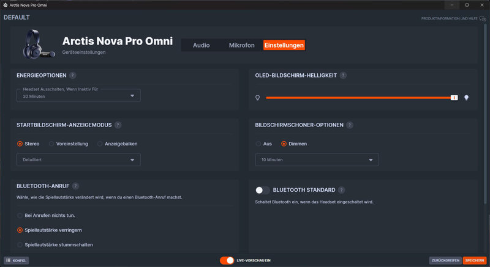The width and height of the screenshot is (490, 267).
Task: Select Spiellautstärke stummschalten option
Action: point(20,244)
